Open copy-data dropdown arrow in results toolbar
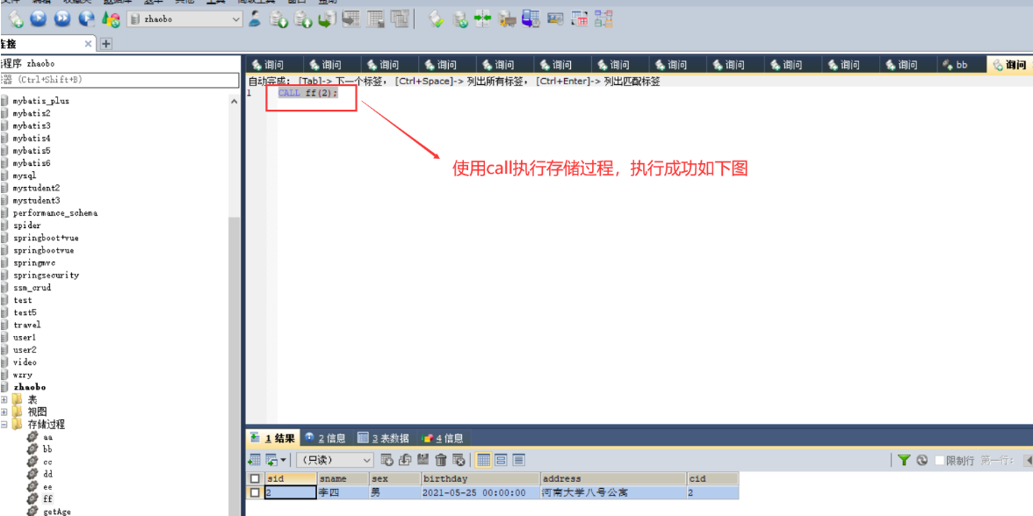 [283, 460]
